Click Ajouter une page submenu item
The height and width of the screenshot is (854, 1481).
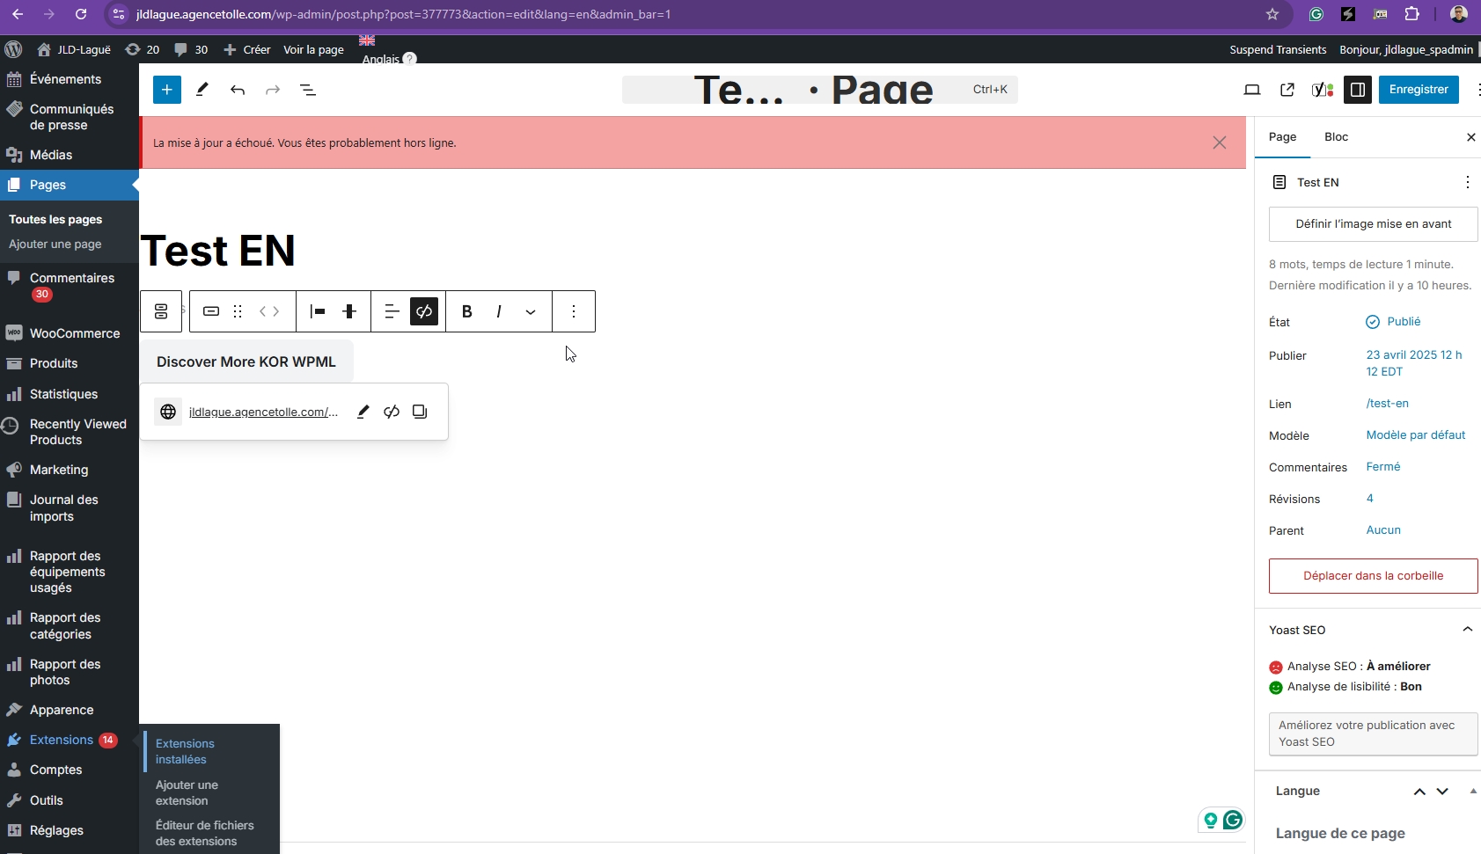pyautogui.click(x=55, y=245)
